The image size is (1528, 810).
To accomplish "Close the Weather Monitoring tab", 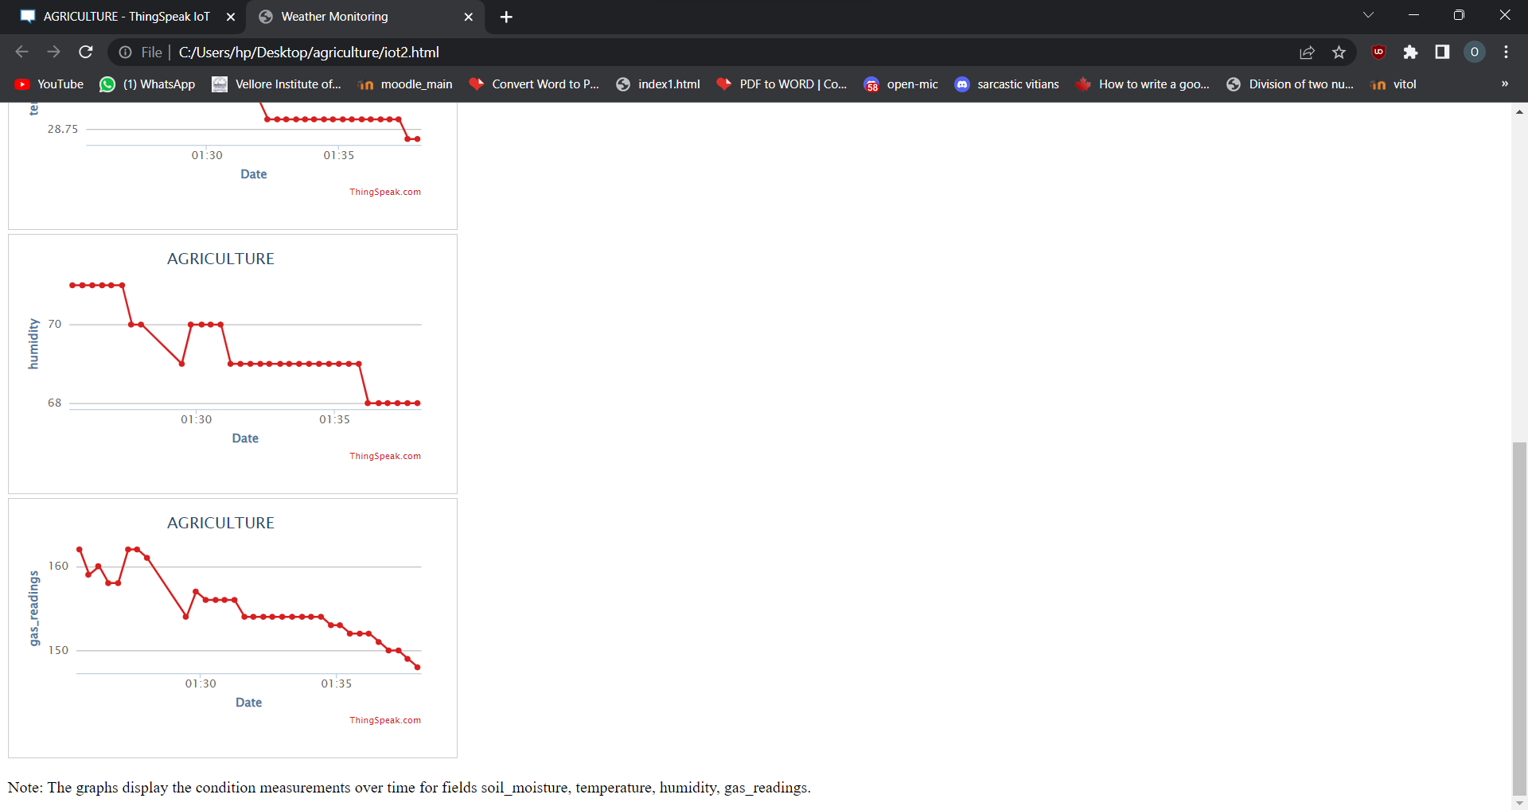I will (468, 17).
